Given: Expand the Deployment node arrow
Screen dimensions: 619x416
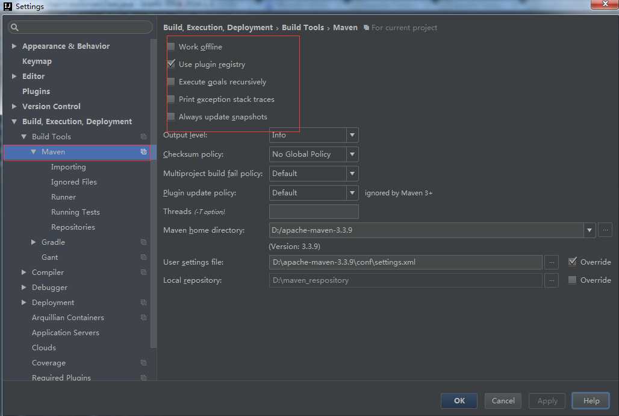Looking at the screenshot, I should coord(23,303).
